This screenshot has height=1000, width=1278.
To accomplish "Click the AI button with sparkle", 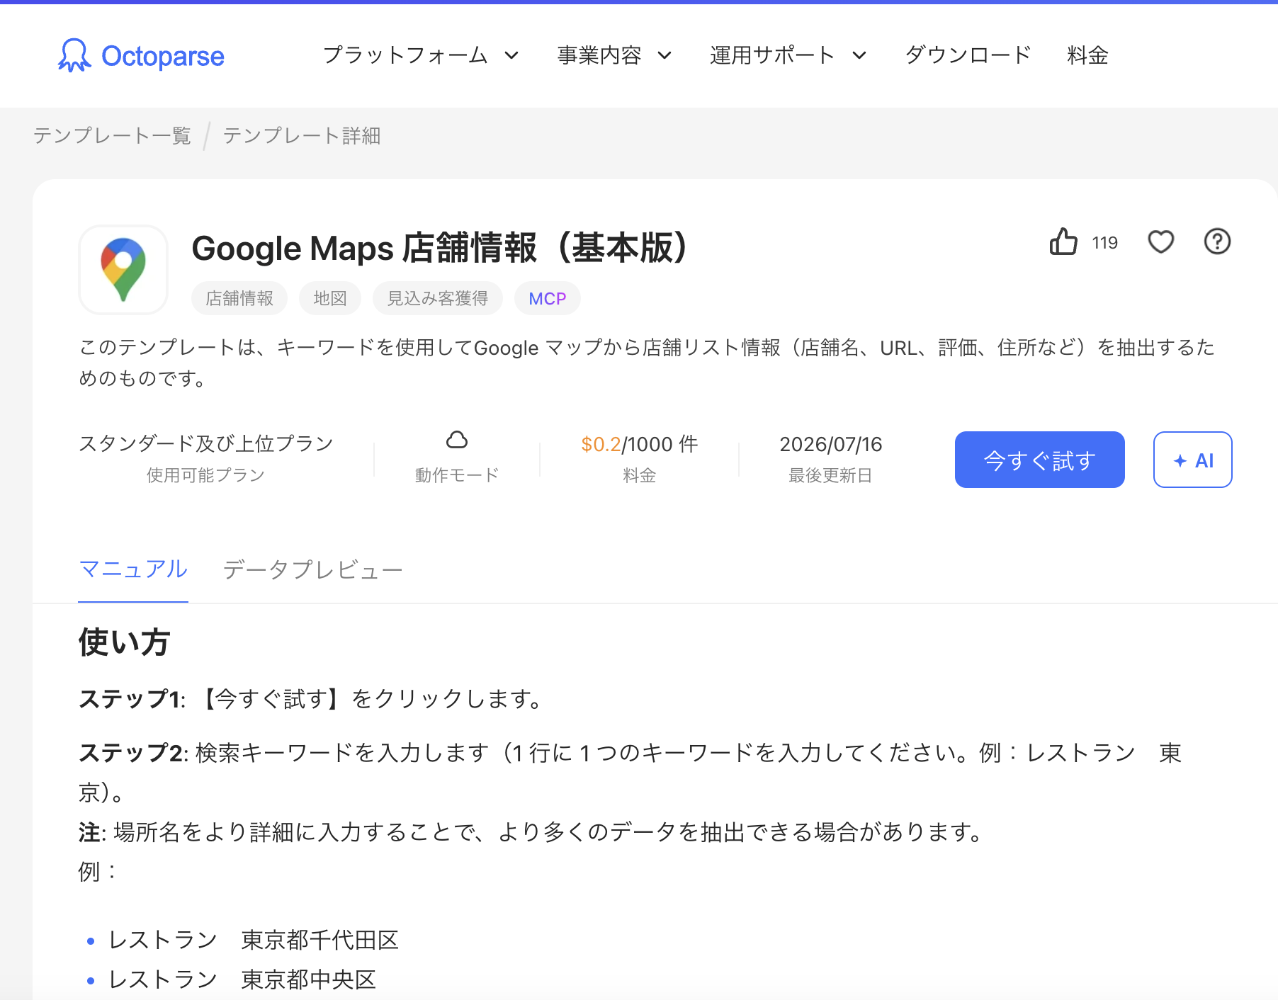I will click(1192, 460).
